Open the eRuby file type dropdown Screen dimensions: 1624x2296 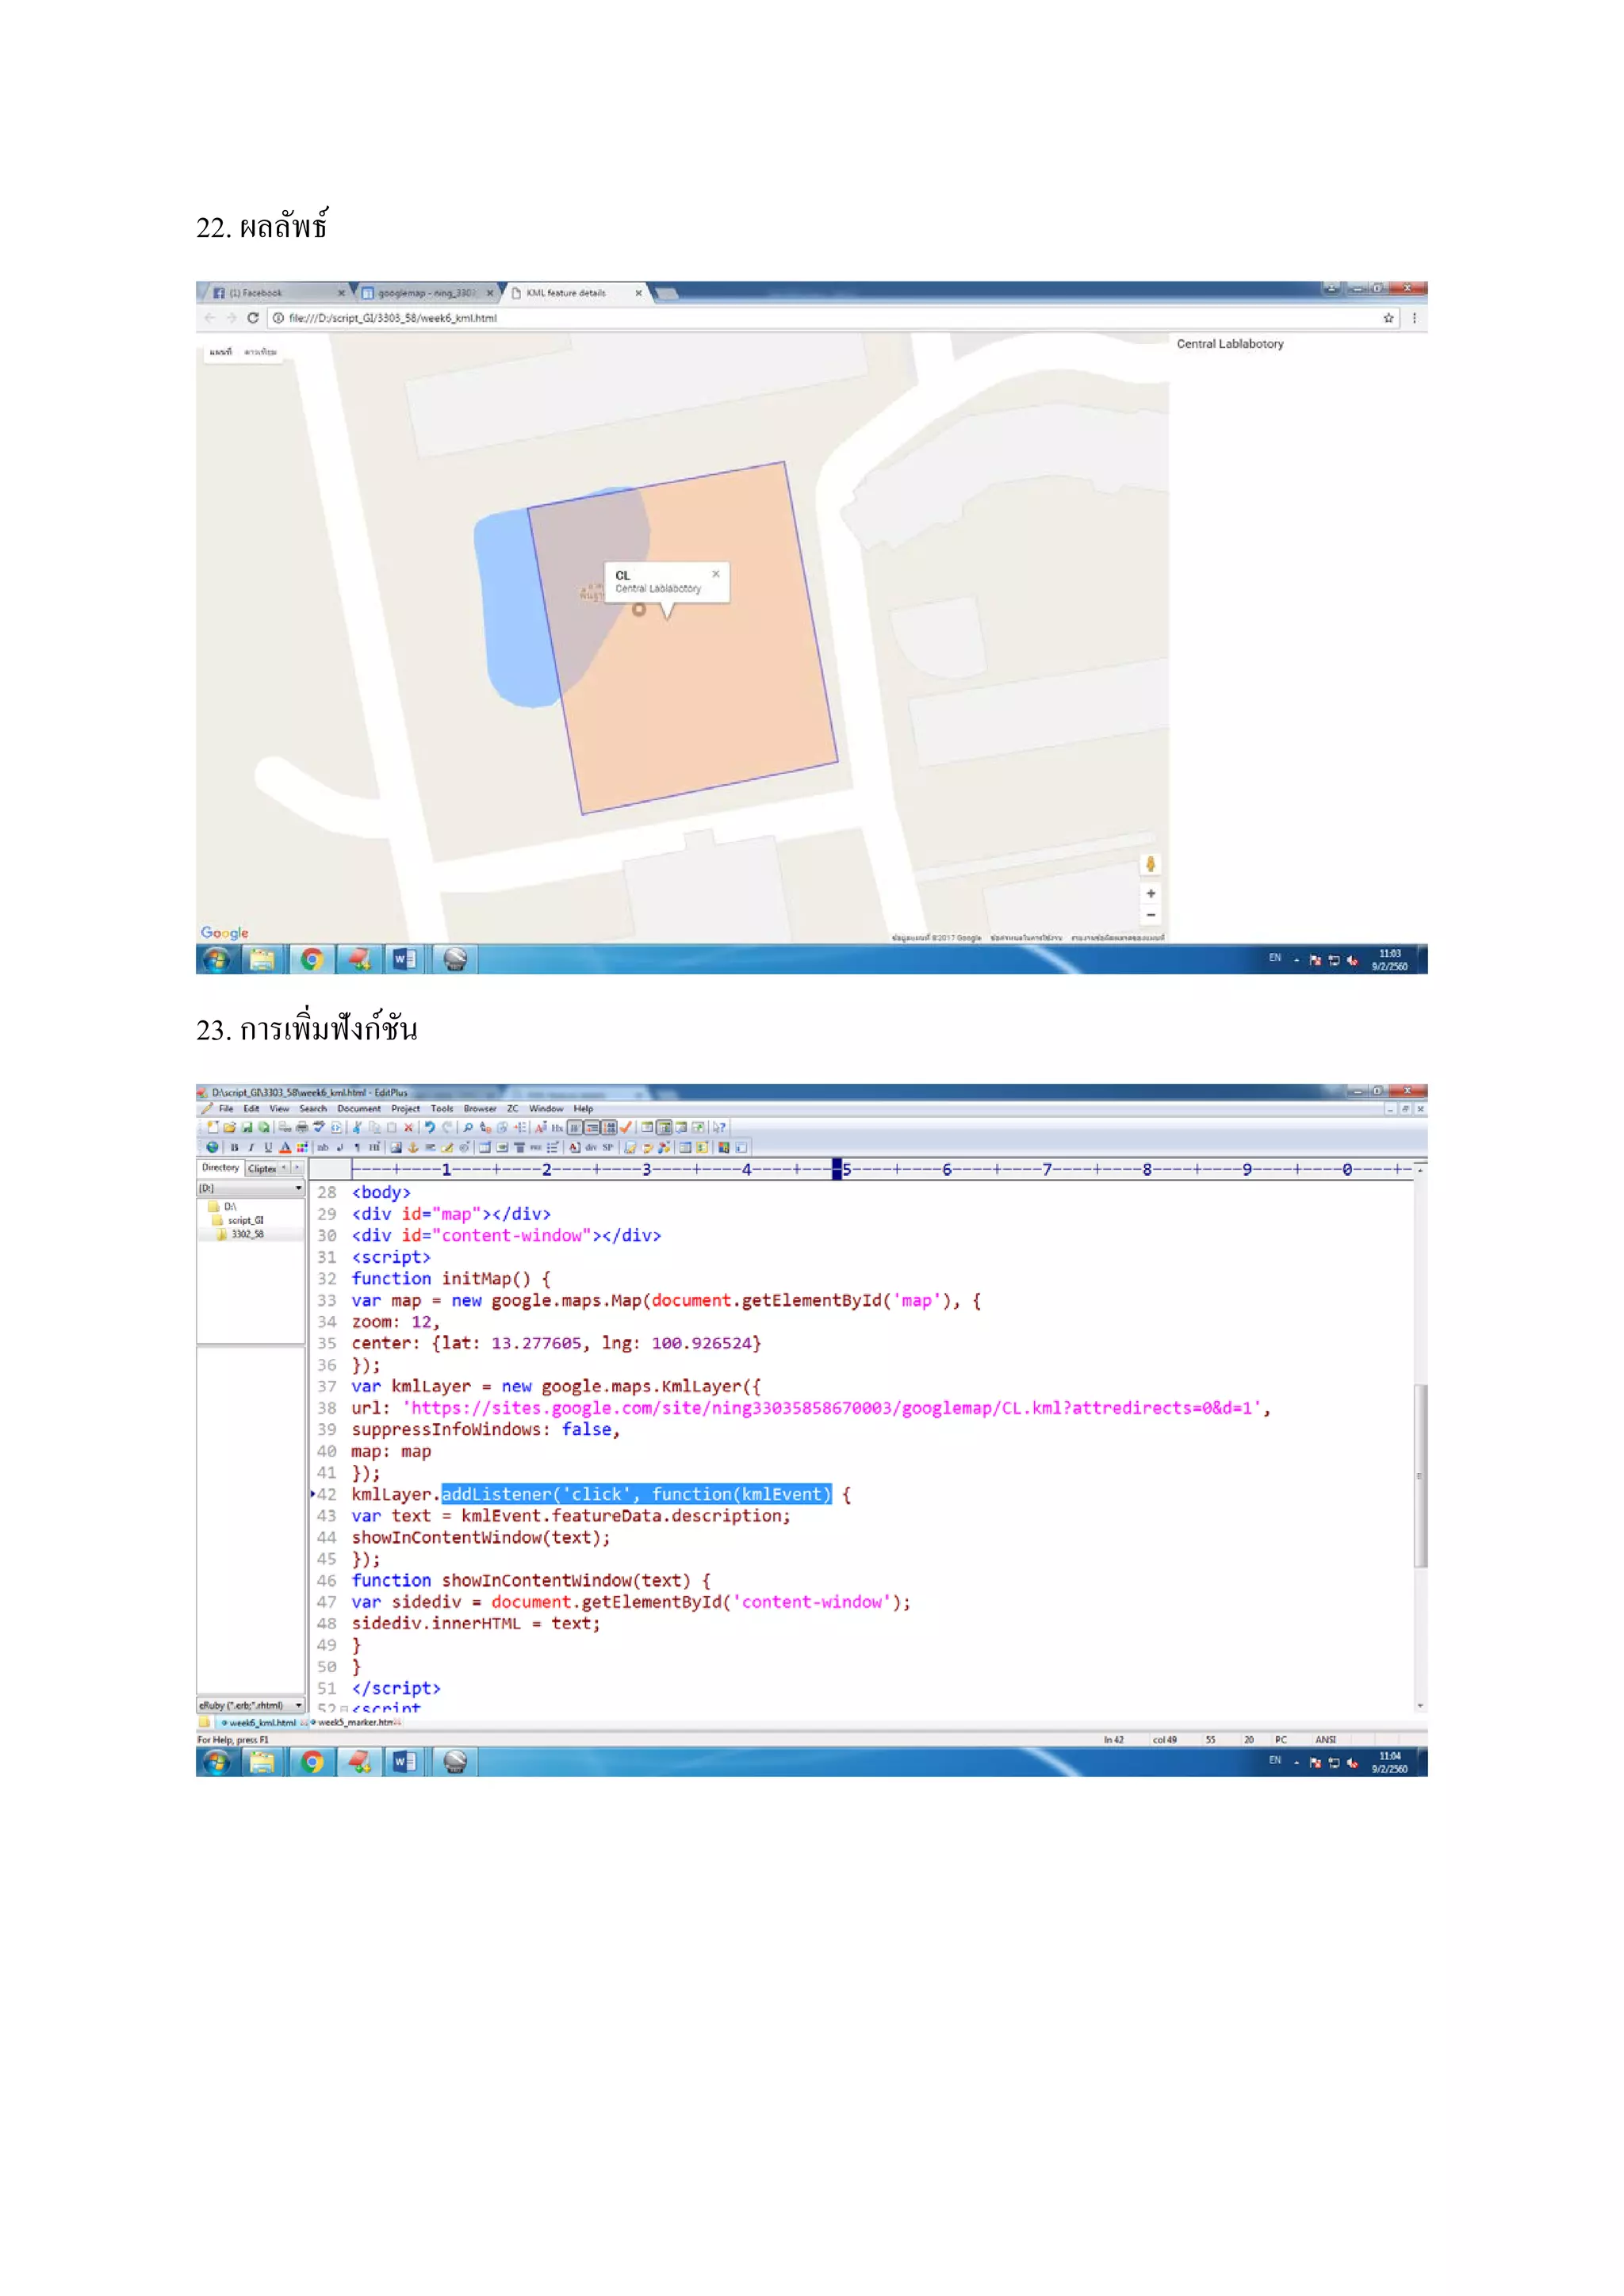click(x=298, y=1705)
